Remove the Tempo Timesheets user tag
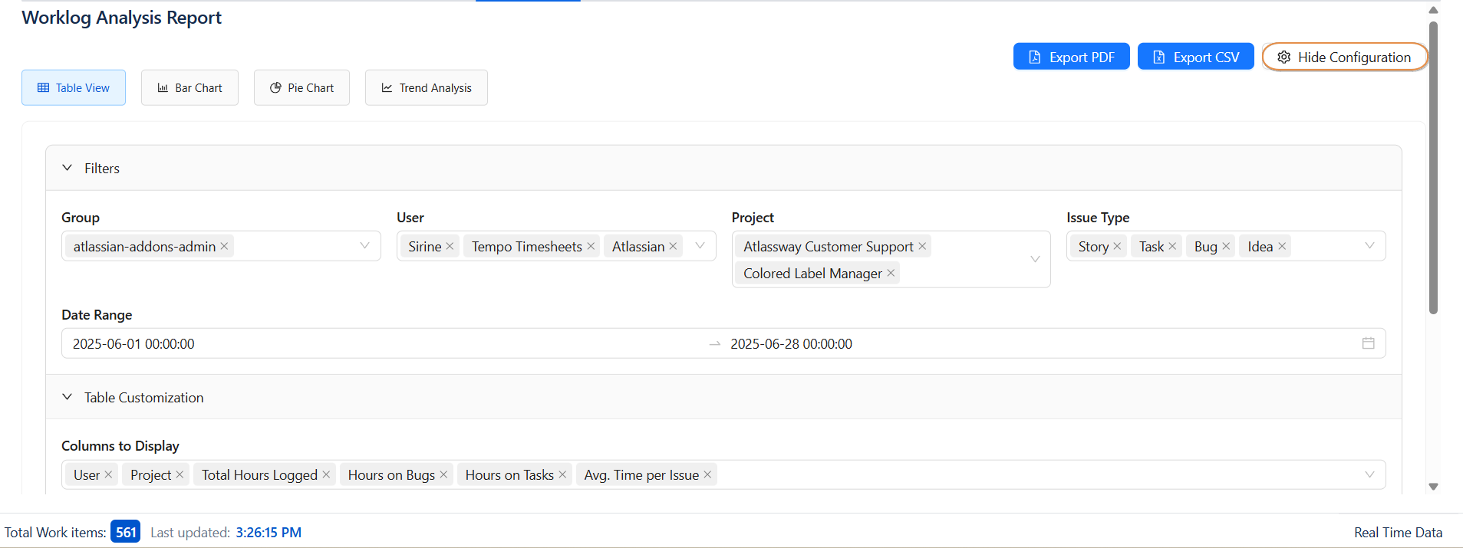 coord(591,246)
